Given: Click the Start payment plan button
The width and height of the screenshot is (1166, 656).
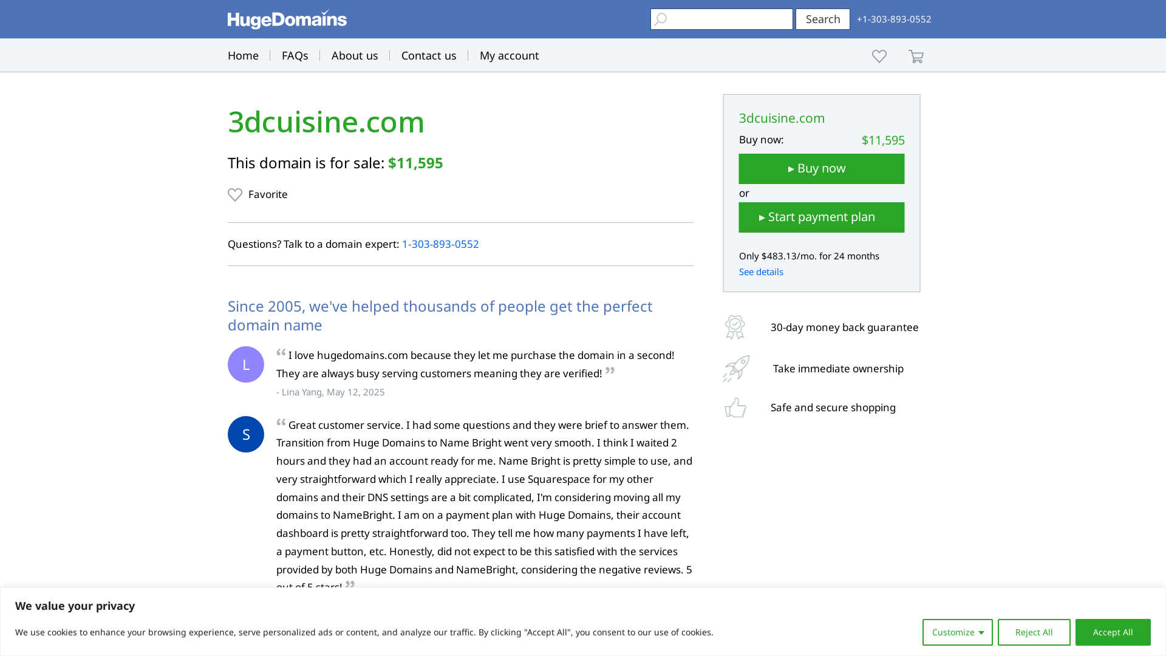Looking at the screenshot, I should tap(821, 217).
